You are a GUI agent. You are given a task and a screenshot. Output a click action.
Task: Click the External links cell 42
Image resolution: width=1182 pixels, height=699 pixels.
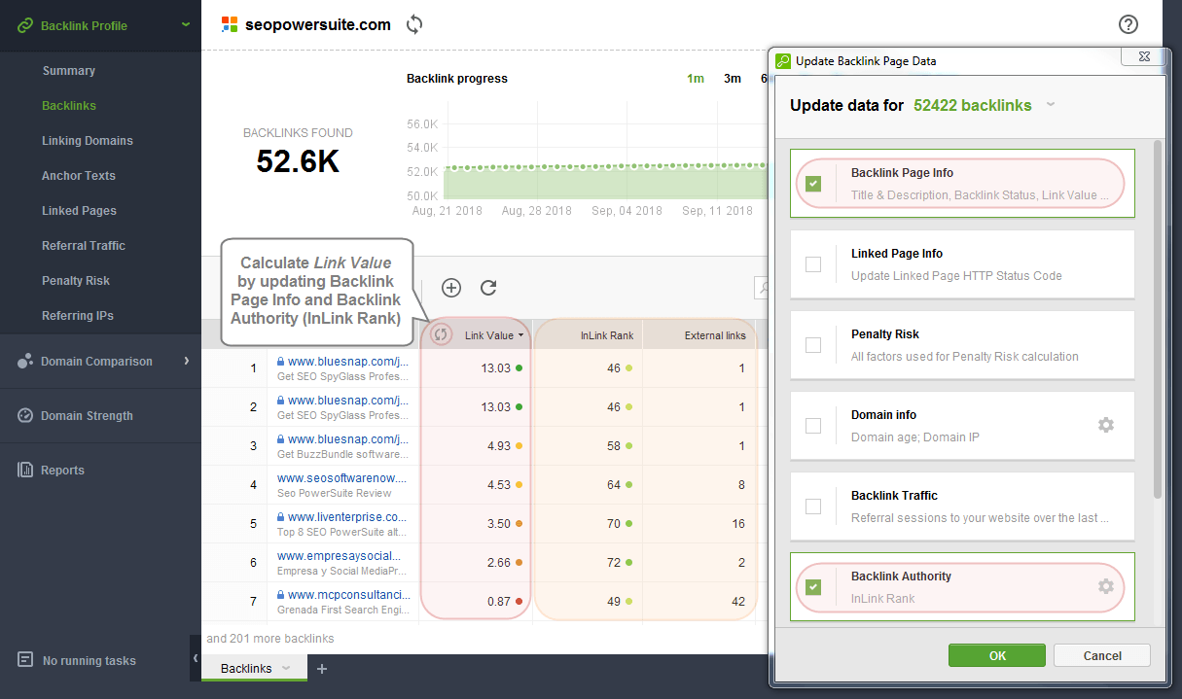(x=738, y=601)
